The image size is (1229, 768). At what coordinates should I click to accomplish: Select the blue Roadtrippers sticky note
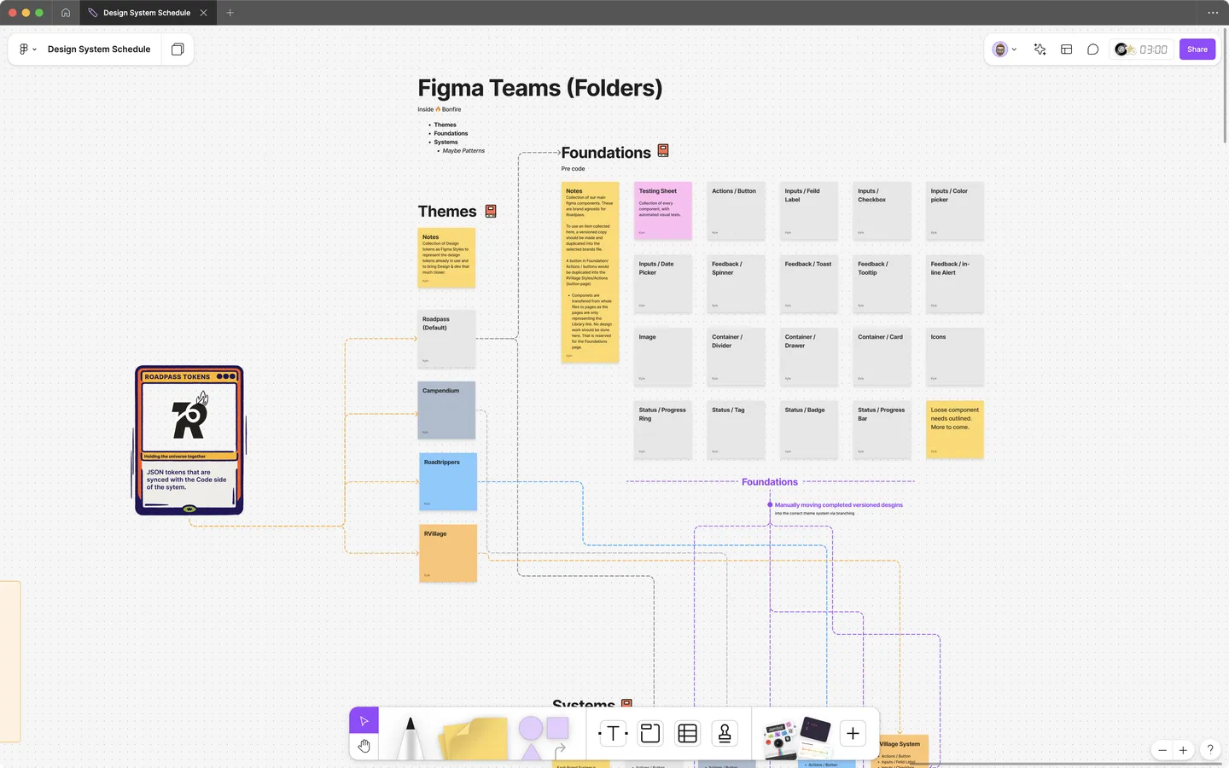click(448, 482)
